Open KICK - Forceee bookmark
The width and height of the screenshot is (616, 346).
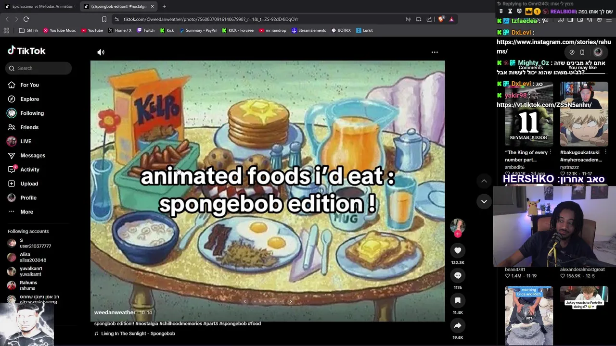pyautogui.click(x=237, y=30)
